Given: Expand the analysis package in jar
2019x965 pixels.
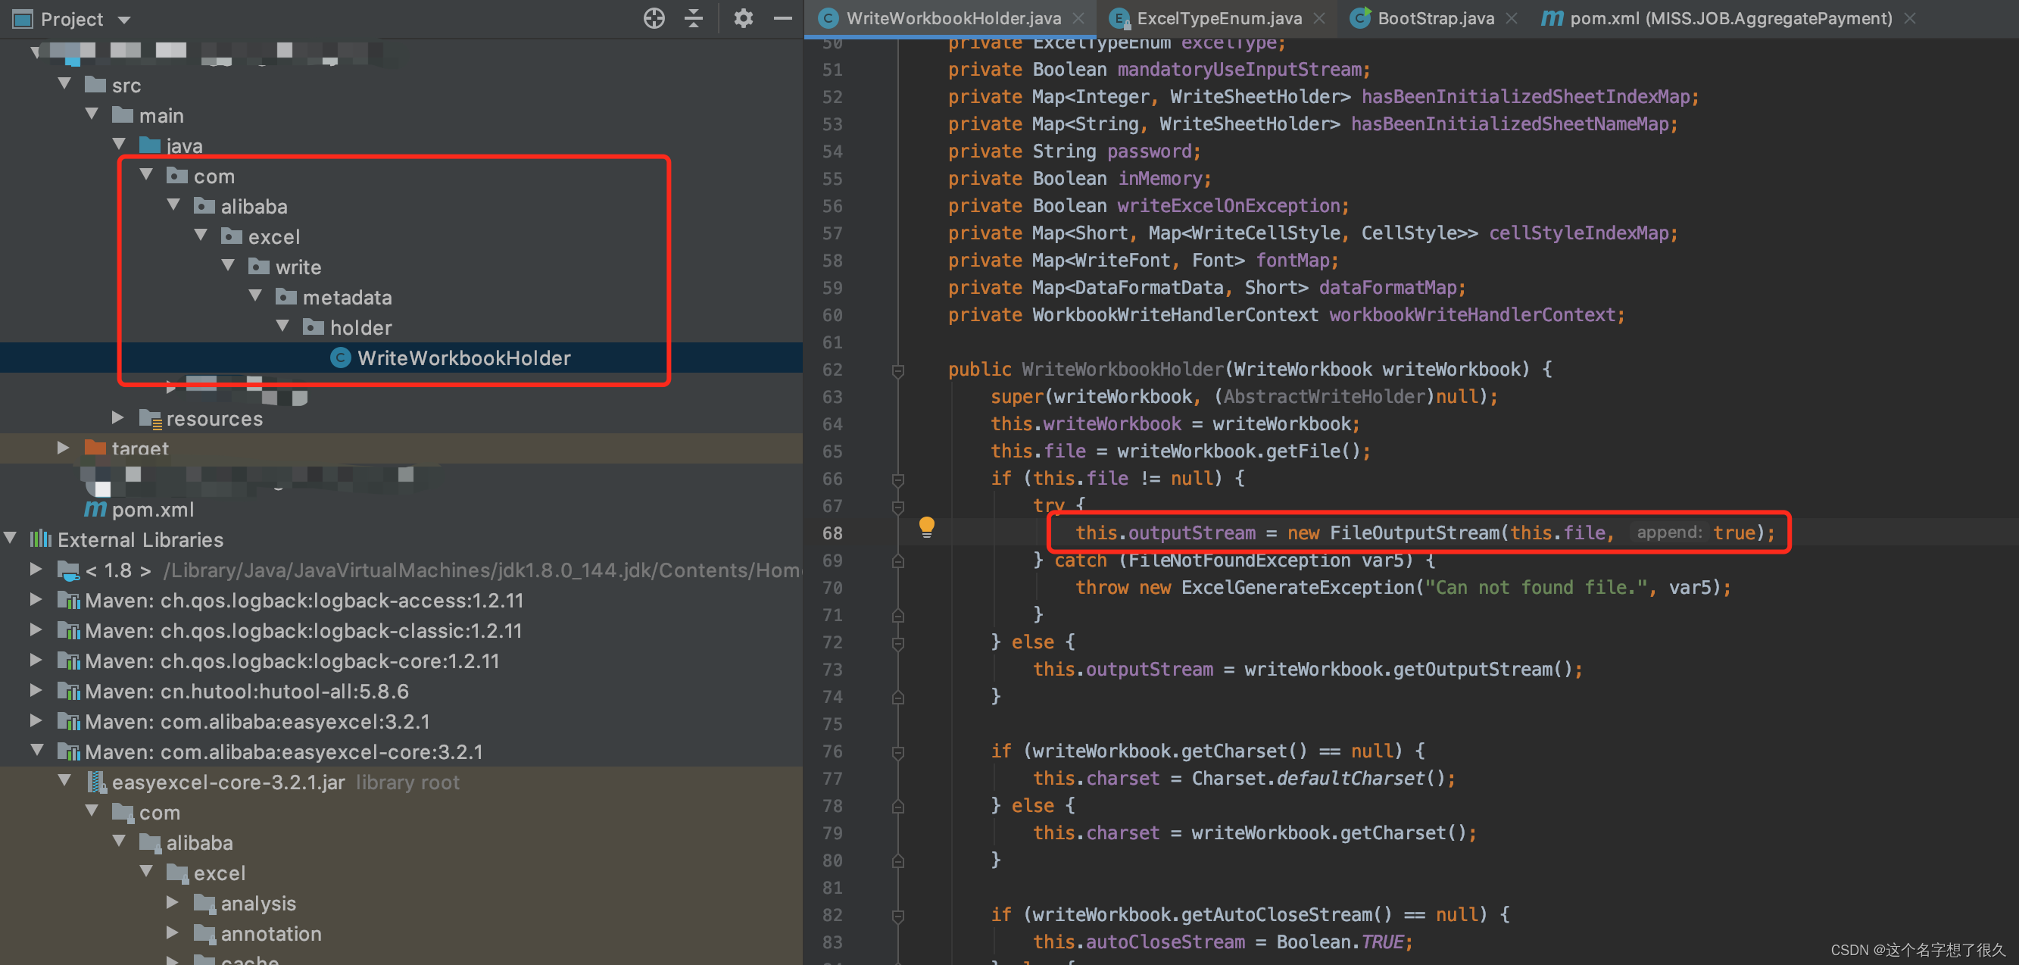Looking at the screenshot, I should (173, 902).
